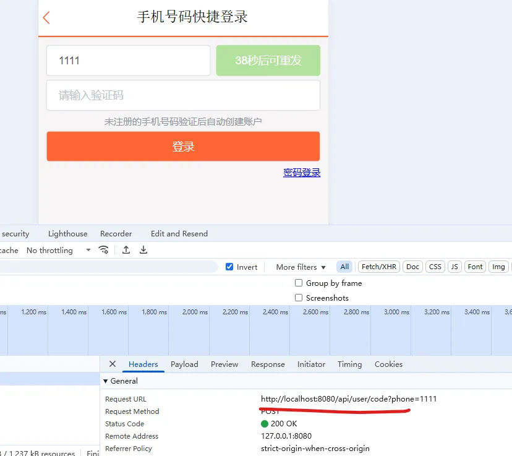
Task: Select the request URL localhost:8080/api/user/code text
Action: [x=349, y=399]
